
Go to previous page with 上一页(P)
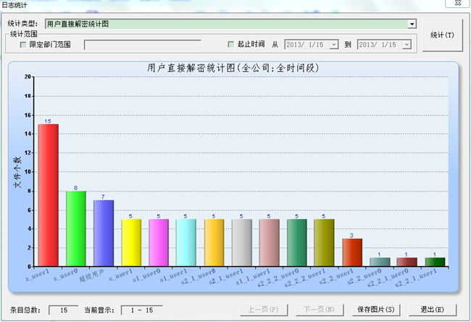264,310
